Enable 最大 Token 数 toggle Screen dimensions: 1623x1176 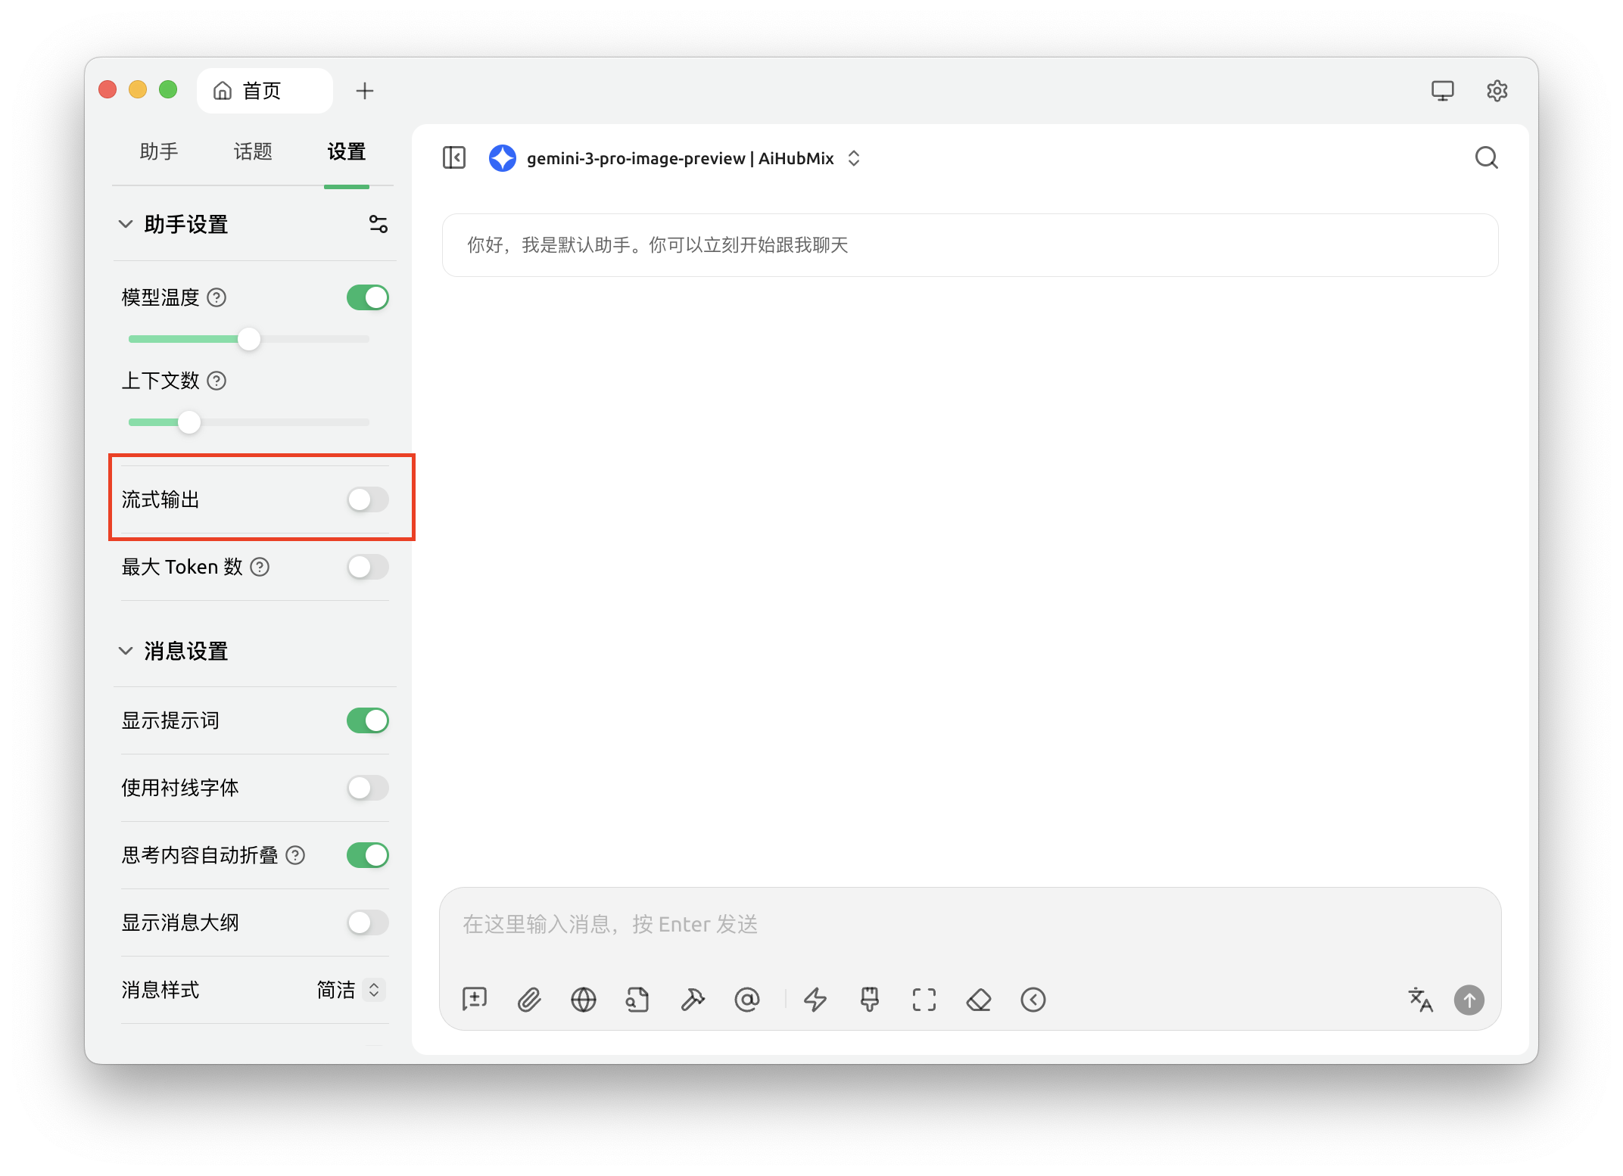click(x=368, y=567)
